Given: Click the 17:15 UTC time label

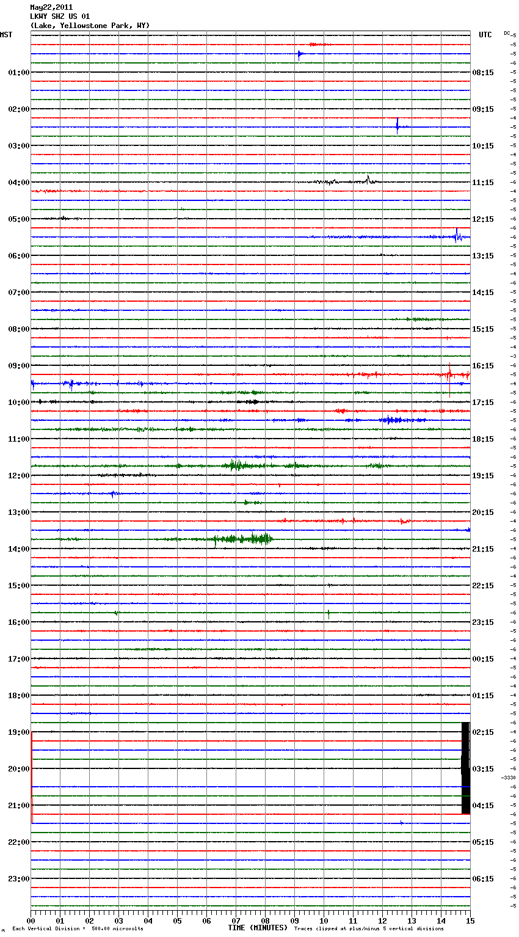Looking at the screenshot, I should pos(483,402).
